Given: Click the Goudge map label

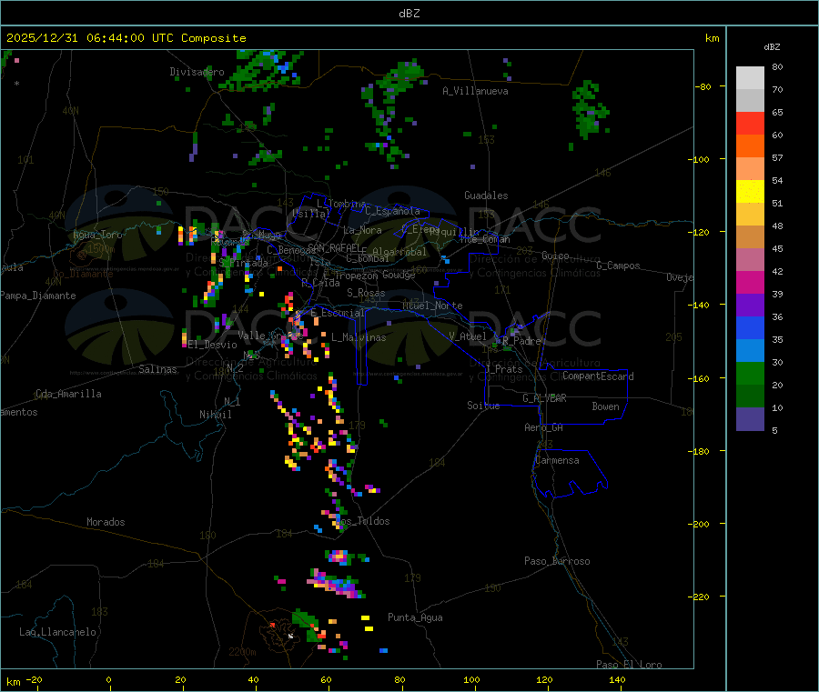Looking at the screenshot, I should point(399,275).
